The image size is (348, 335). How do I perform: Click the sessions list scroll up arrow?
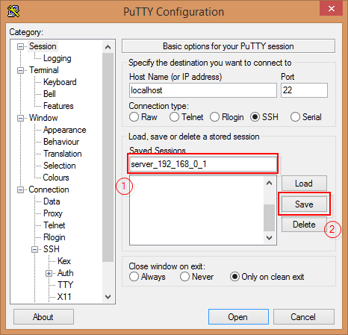(269, 184)
